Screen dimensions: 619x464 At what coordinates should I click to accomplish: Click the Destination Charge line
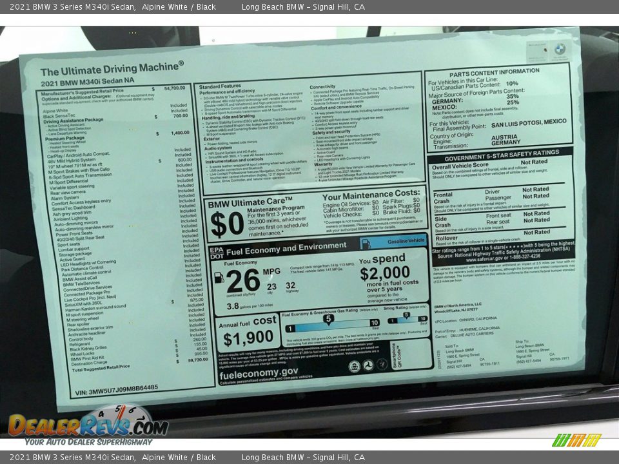pyautogui.click(x=89, y=363)
